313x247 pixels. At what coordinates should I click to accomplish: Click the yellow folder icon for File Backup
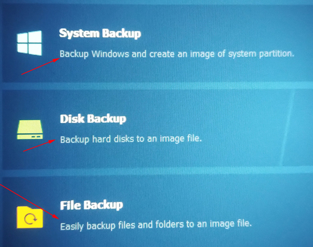coord(30,217)
